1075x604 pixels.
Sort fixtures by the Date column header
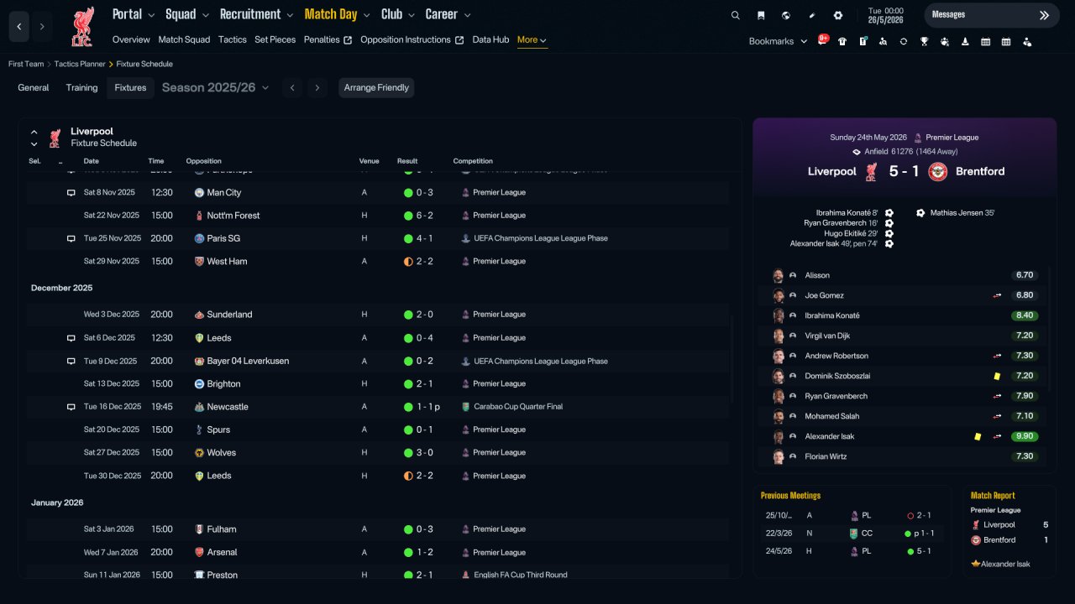pos(91,161)
